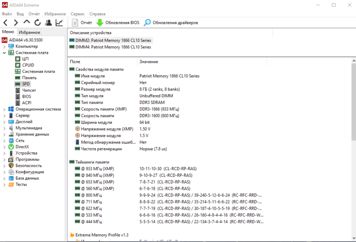Image resolution: width=356 pixels, height=242 pixels.
Task: Select the Напряжение модуля (XMP) row
Action: click(x=167, y=129)
